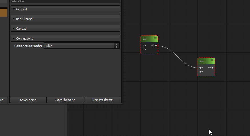The height and width of the screenshot is (136, 250).
Task: Click the RemoveTheme button
Action: pyautogui.click(x=103, y=100)
